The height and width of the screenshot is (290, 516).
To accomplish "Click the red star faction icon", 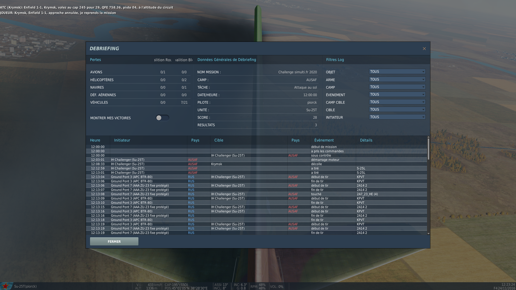I will click(x=5, y=286).
